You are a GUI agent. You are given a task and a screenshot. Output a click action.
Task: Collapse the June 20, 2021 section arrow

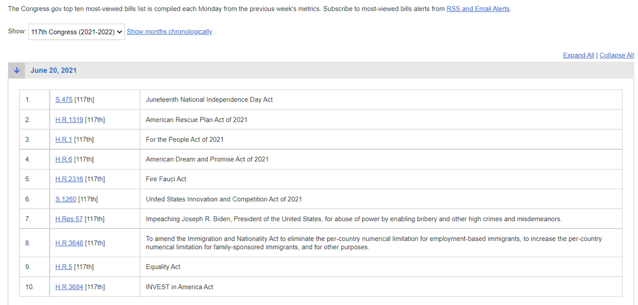[17, 70]
